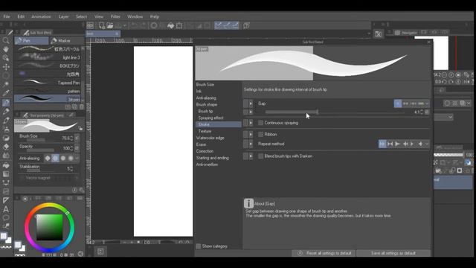Viewport: 476px width, 268px height.
Task: Click the New canvas toolbar icon
Action: coord(102,25)
